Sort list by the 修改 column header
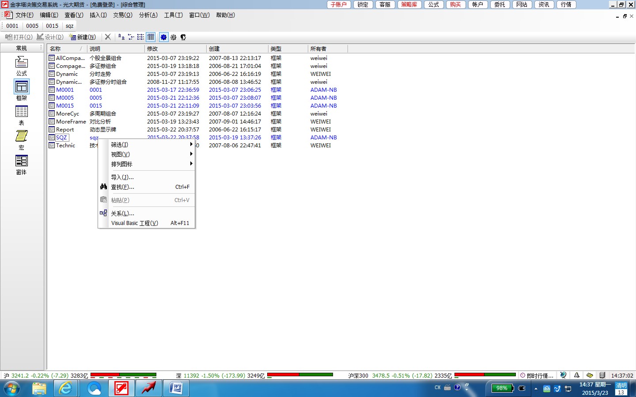 pos(175,49)
